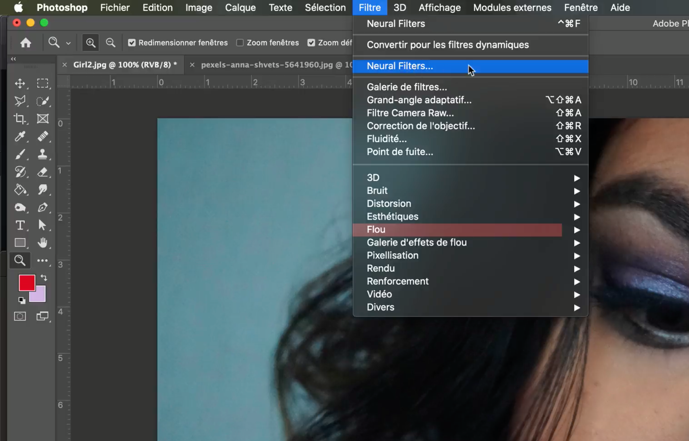This screenshot has height=441, width=689.
Task: Click the red foreground color swatch
Action: click(x=27, y=283)
